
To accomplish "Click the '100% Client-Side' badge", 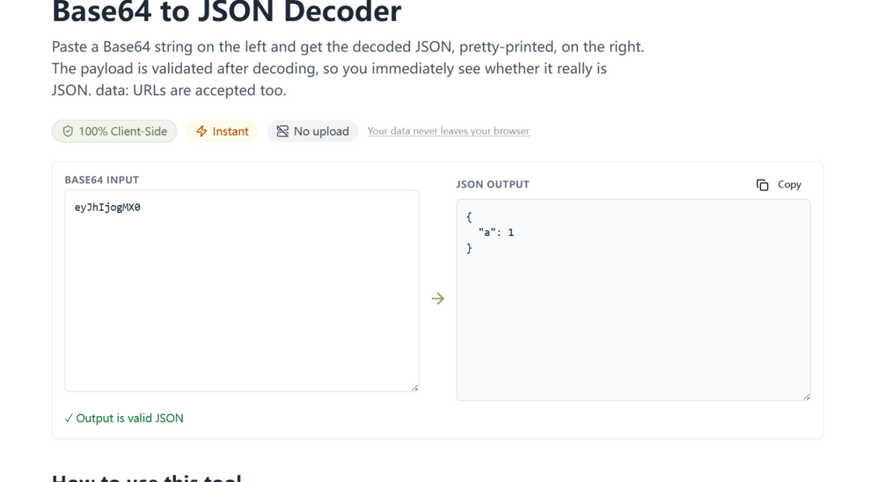I will pos(114,131).
